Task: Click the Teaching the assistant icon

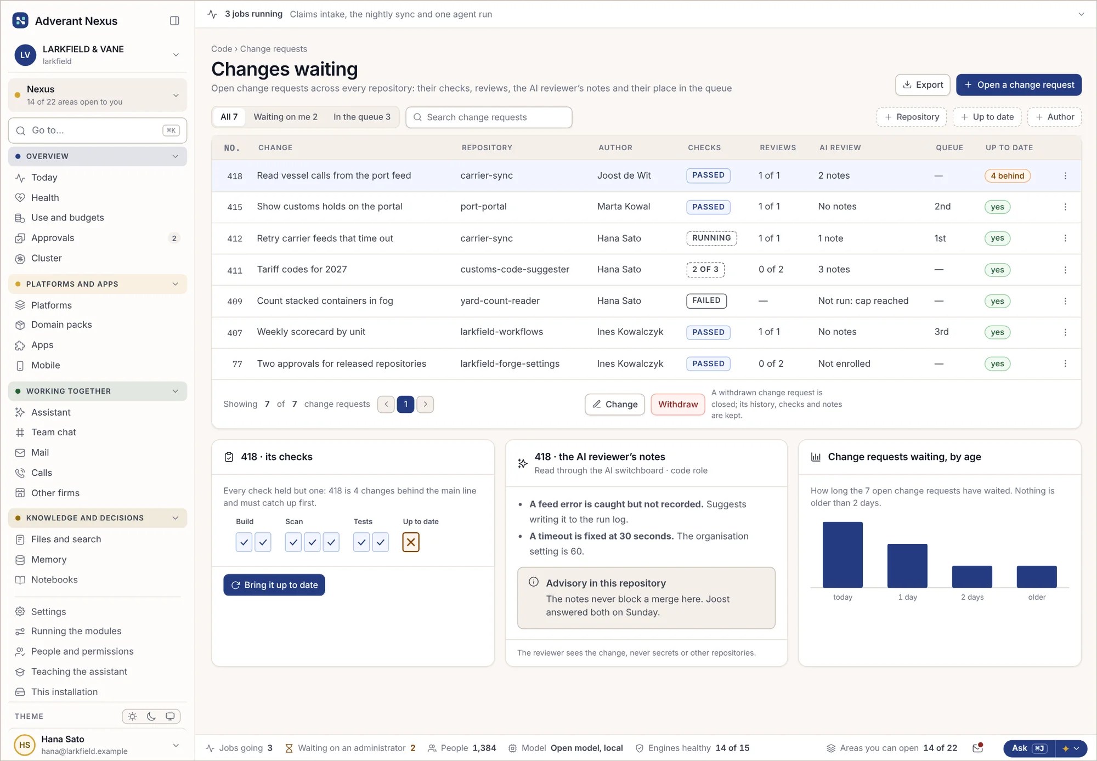Action: pos(20,672)
